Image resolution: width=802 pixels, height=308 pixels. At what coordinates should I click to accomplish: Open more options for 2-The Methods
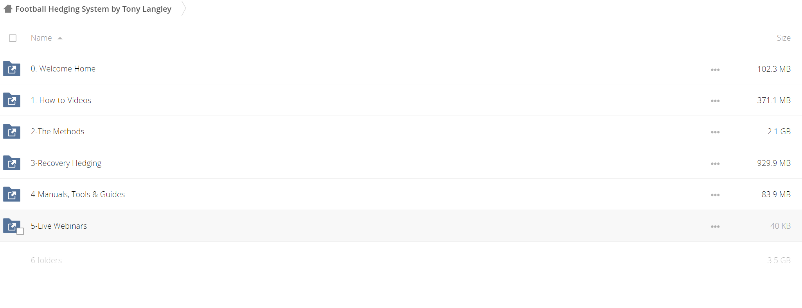[x=715, y=132]
